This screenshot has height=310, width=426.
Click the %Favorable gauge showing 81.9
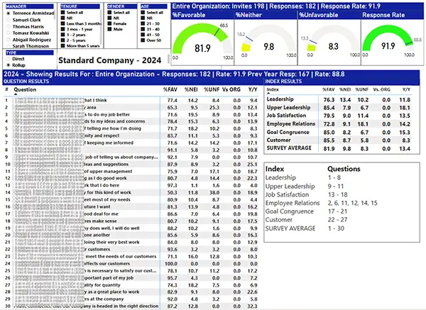click(202, 50)
